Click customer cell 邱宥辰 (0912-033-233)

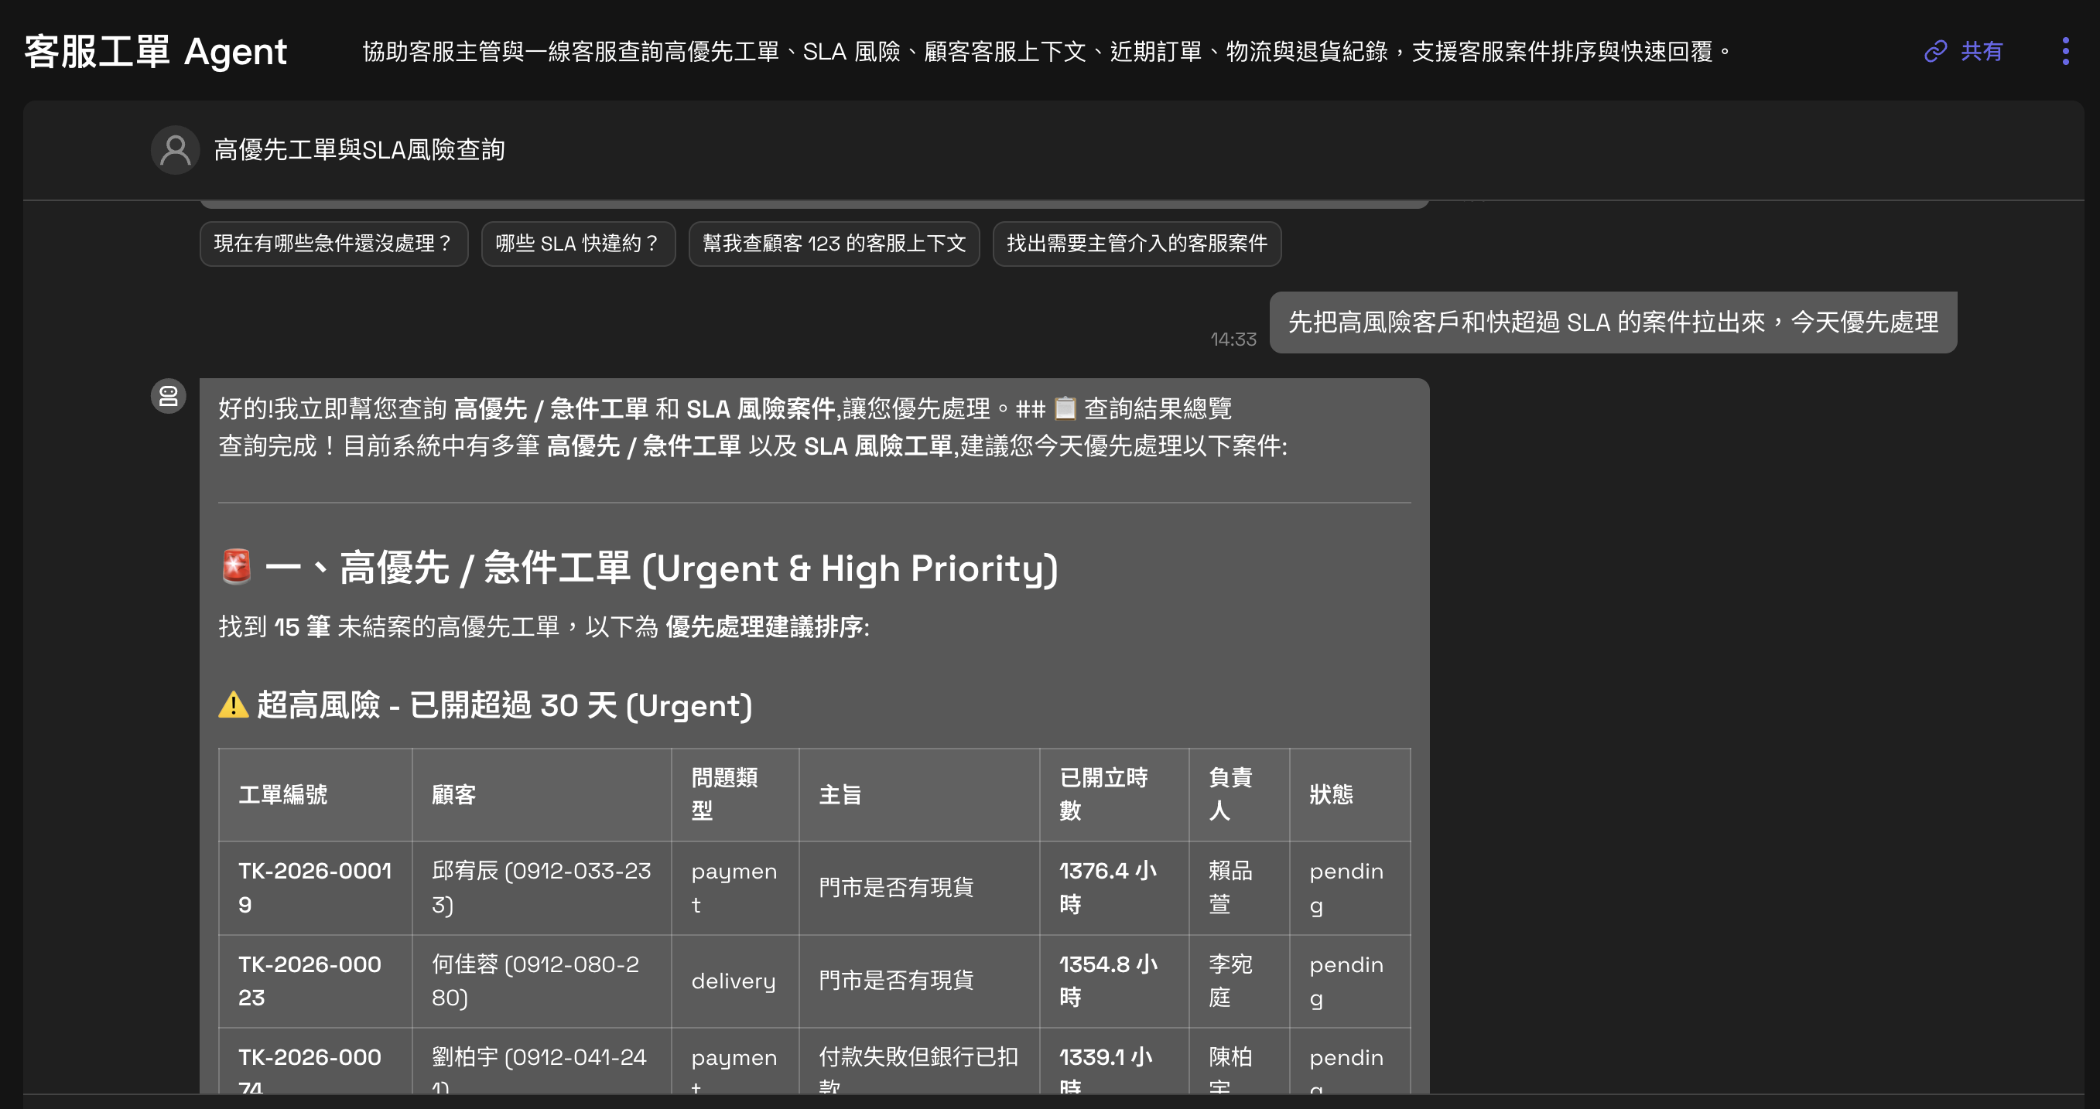coord(542,888)
